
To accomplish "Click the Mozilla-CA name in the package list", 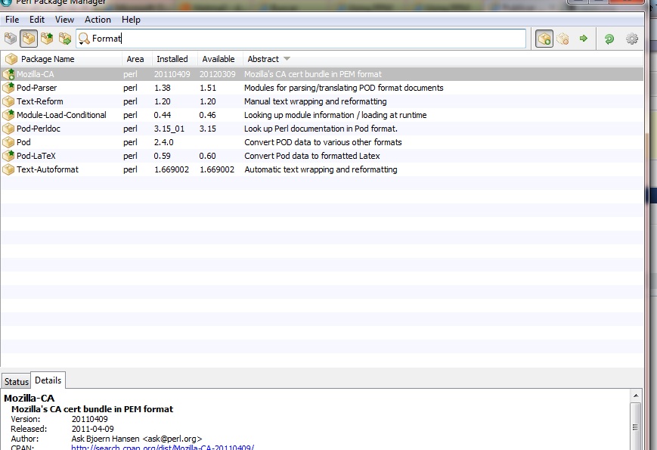I will point(36,74).
